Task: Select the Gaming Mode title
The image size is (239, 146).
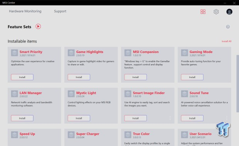Action: (x=201, y=52)
